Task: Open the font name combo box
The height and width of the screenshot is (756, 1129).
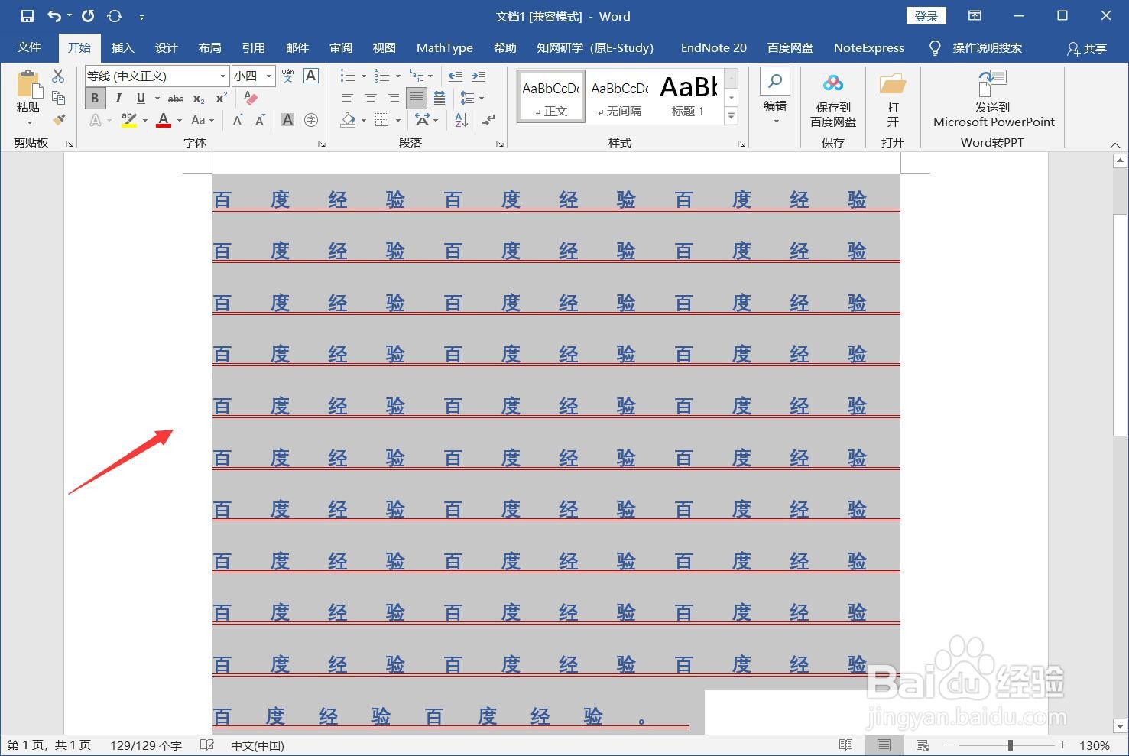Action: click(157, 76)
